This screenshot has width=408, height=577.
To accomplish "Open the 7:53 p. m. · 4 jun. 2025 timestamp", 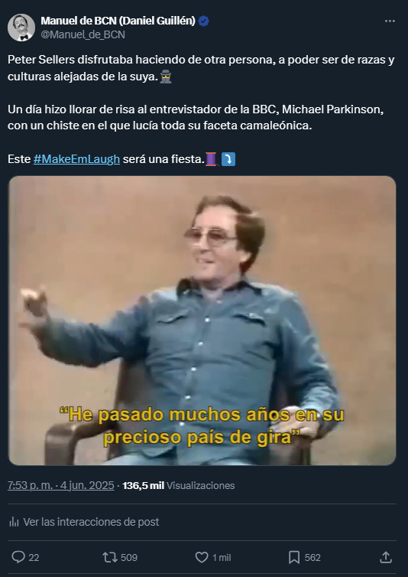I will coord(61,485).
